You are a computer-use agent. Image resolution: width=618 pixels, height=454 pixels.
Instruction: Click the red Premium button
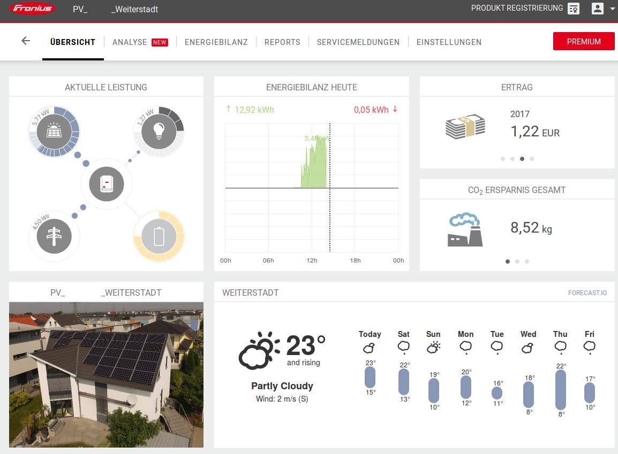click(583, 41)
